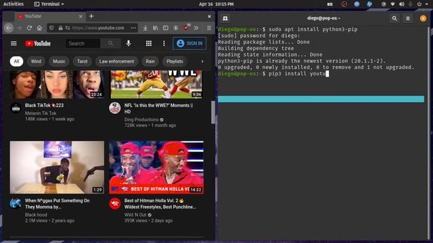Reload the YouTube page
This screenshot has height=243, width=433.
coord(29,28)
